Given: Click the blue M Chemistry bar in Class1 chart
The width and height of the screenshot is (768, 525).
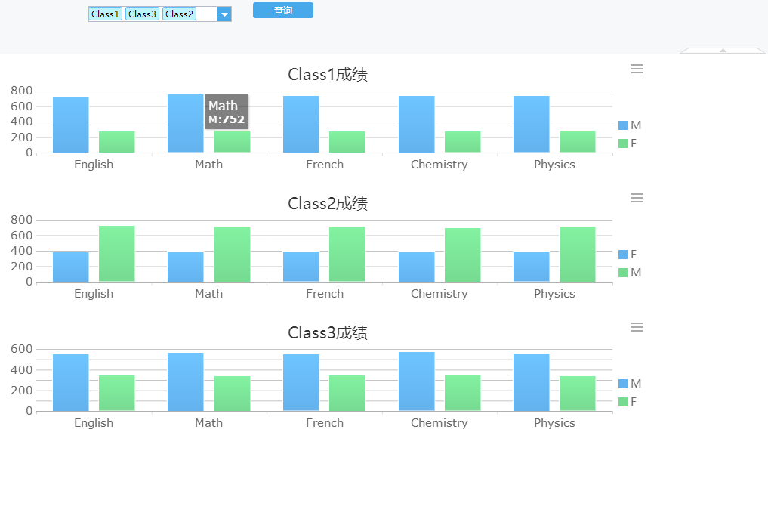Looking at the screenshot, I should point(417,125).
